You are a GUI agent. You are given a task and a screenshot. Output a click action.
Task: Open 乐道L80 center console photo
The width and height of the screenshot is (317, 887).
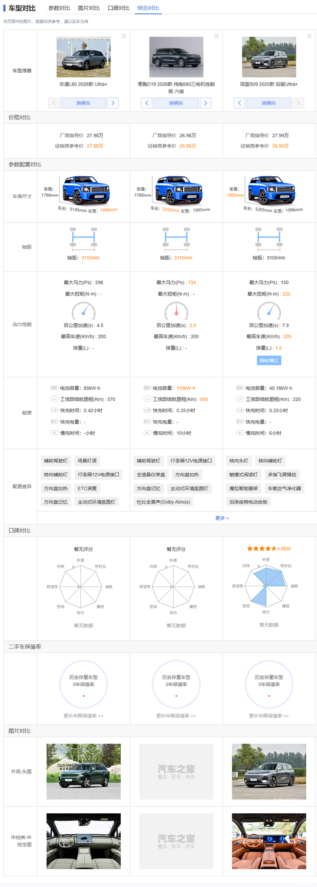(x=83, y=841)
